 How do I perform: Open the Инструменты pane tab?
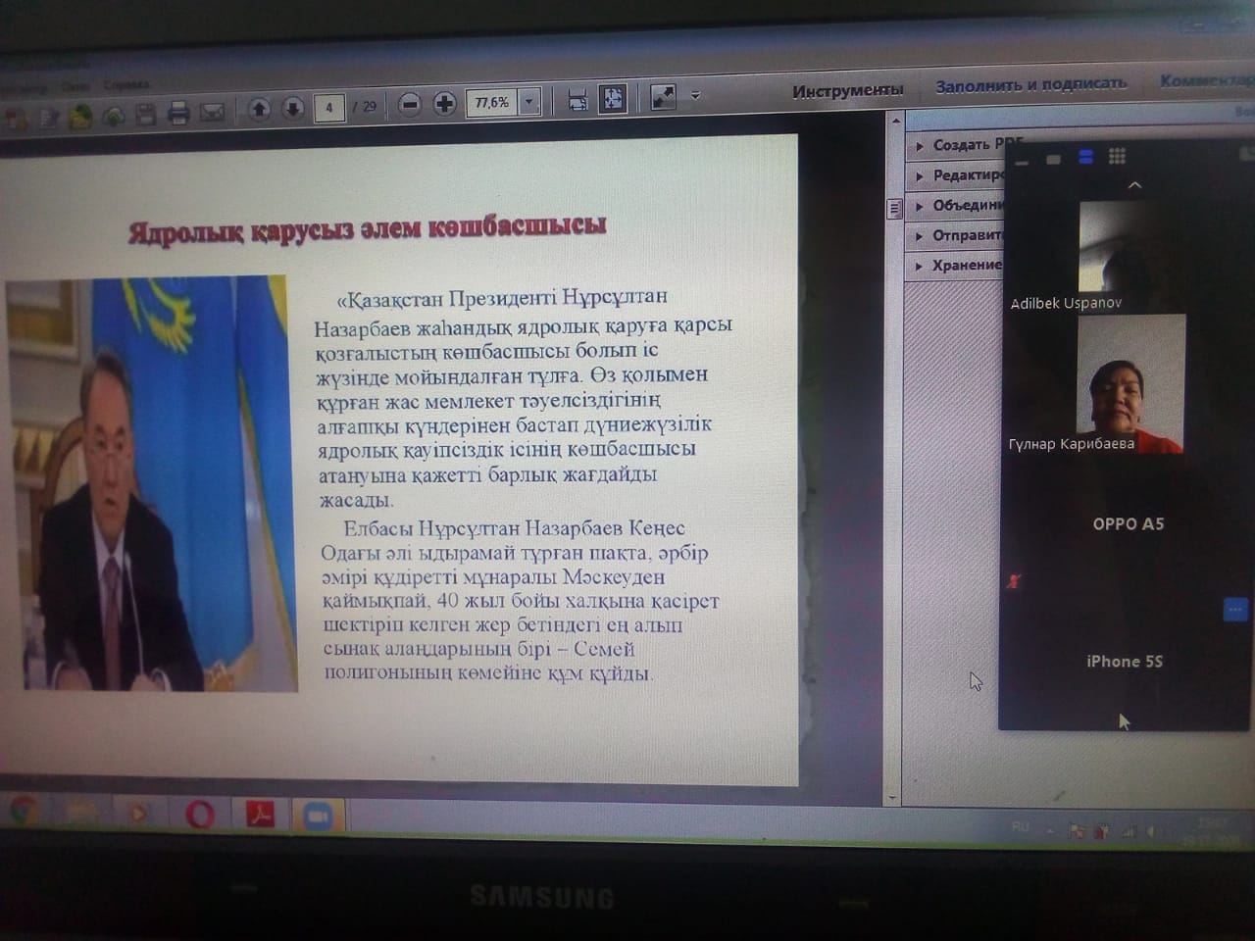pyautogui.click(x=847, y=90)
